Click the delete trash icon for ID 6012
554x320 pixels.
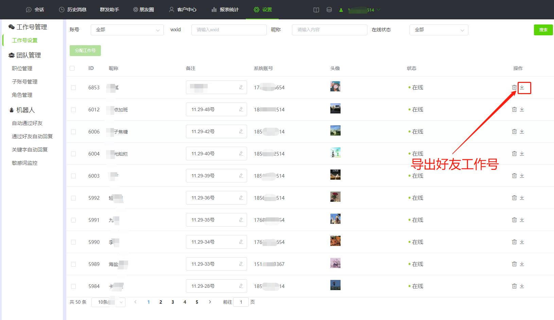[x=514, y=109]
